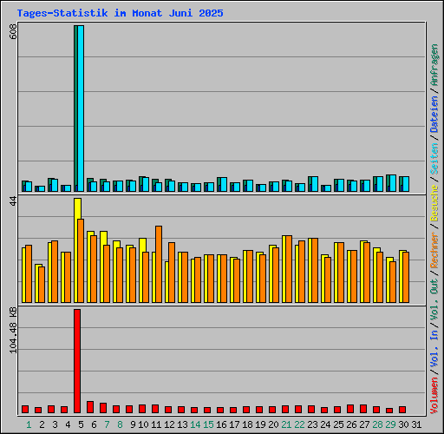The width and height of the screenshot is (444, 434).
Task: Click day '20' on the x-axis
Action: 273,424
